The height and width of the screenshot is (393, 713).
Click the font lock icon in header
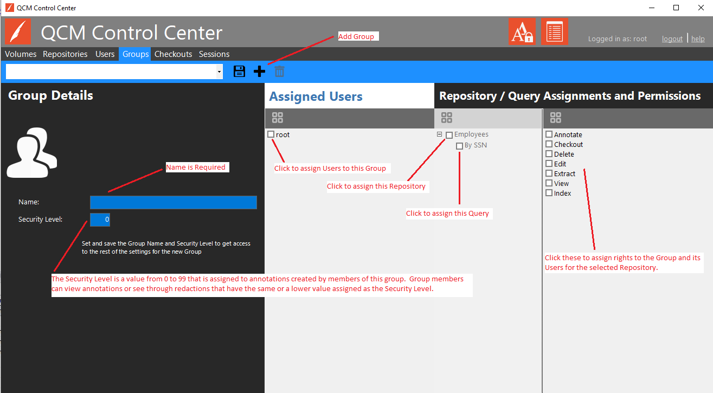(522, 31)
